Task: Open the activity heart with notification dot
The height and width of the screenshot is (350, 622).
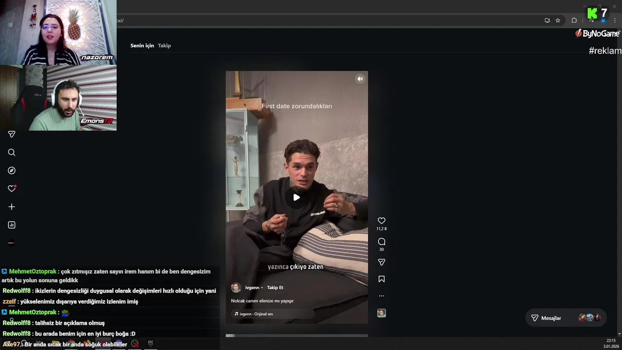Action: click(12, 189)
